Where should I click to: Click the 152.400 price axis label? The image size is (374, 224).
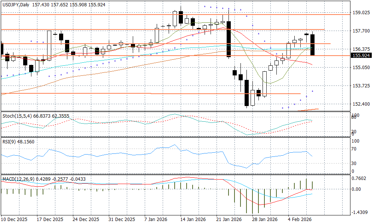point(361,104)
